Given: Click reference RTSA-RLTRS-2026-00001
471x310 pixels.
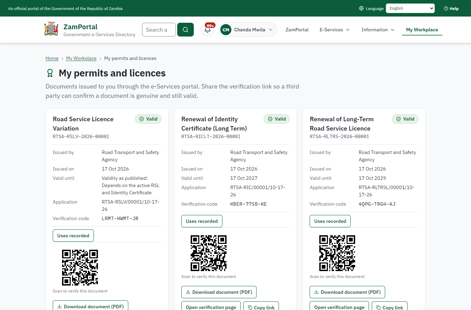Looking at the screenshot, I should (x=339, y=136).
